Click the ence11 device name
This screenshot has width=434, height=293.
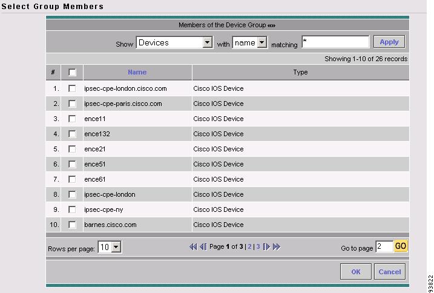[x=95, y=119]
